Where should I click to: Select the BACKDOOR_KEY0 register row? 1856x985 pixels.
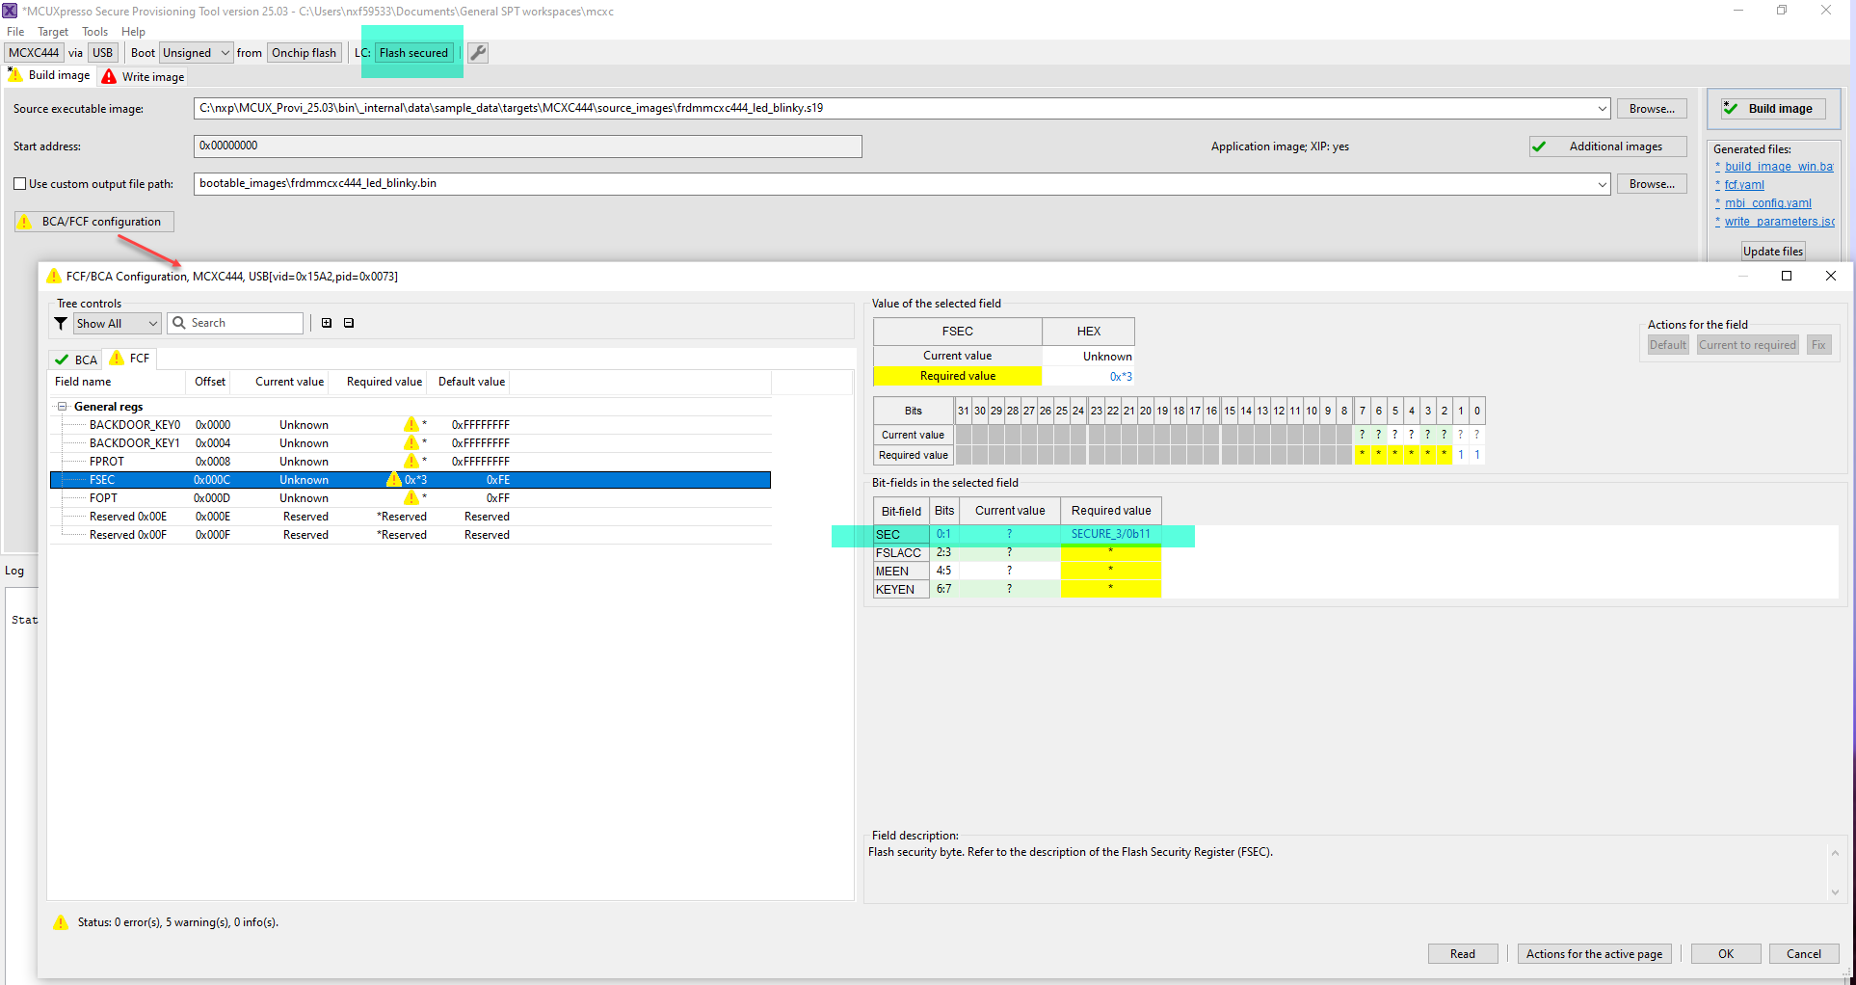click(411, 425)
